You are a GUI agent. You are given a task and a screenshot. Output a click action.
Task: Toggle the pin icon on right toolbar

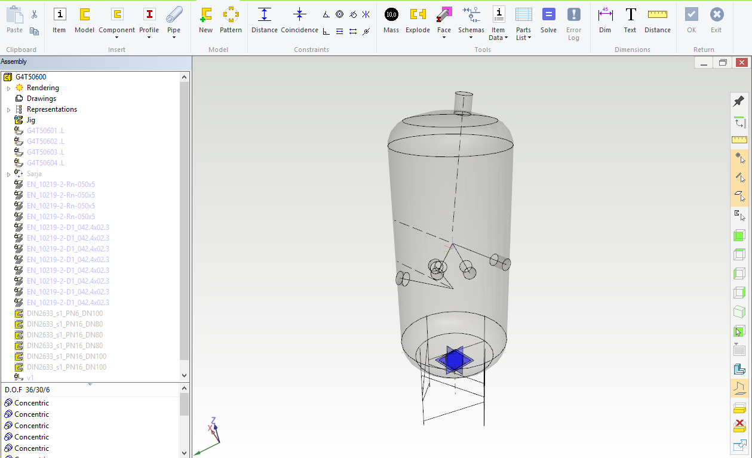tap(739, 101)
